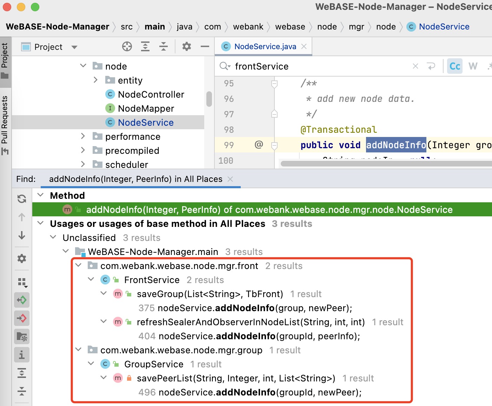492x406 pixels.
Task: Click the Project tree vertical scrollbar
Action: pos(209,99)
